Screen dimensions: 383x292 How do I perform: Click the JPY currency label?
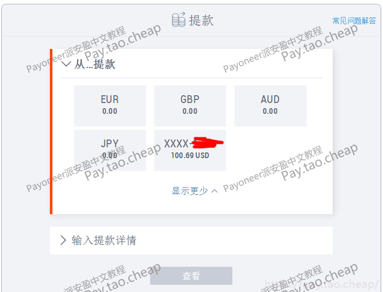(110, 144)
